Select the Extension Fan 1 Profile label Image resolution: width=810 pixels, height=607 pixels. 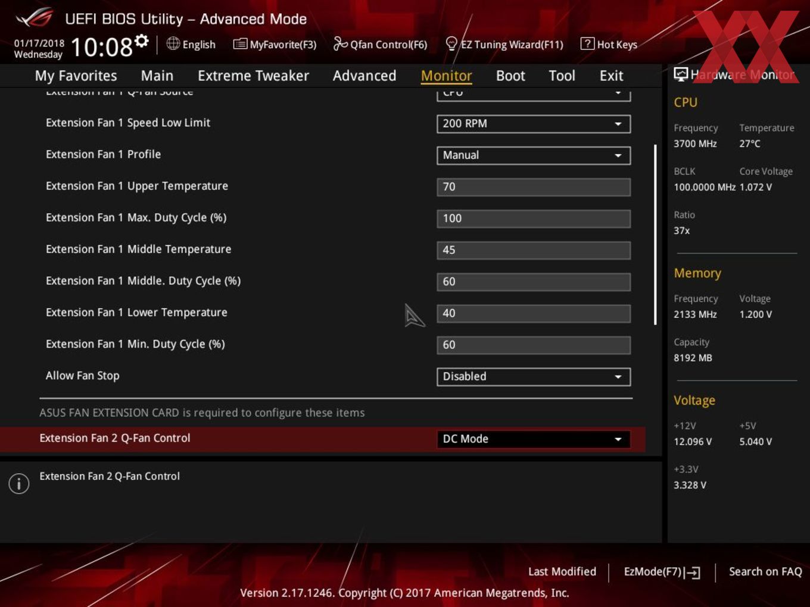[103, 154]
